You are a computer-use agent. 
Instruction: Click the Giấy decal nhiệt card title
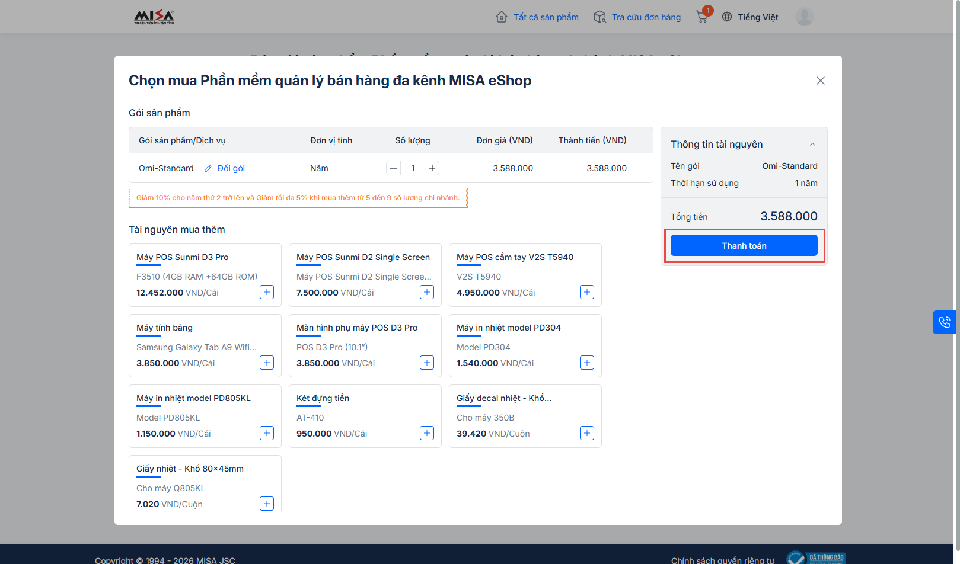pos(504,398)
